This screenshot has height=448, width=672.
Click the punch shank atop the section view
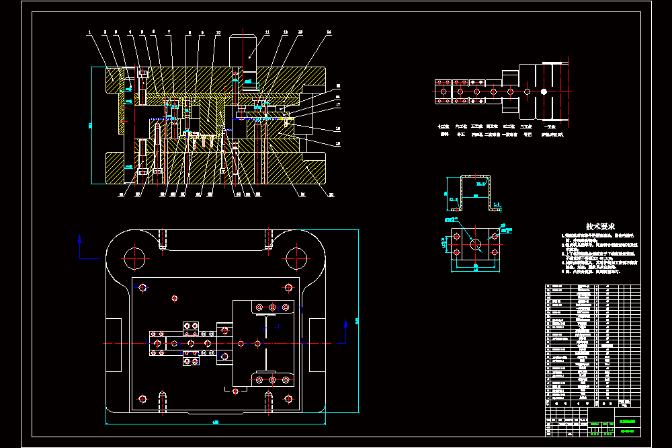(x=243, y=50)
